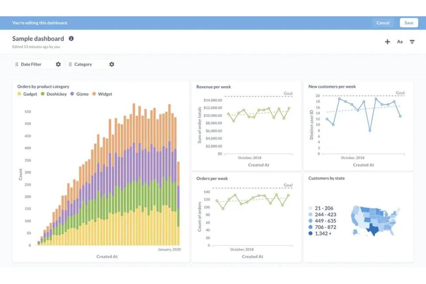Select the 449 - 635 map legend entry

[x=322, y=221]
